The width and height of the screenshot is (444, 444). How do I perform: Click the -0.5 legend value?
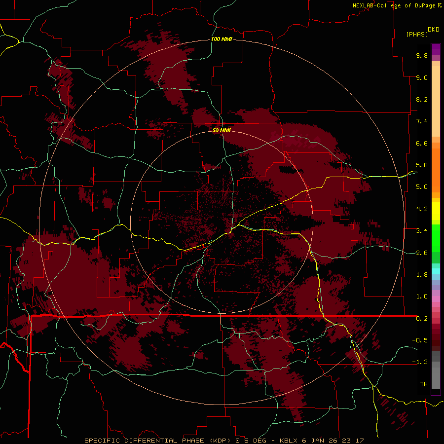(420, 340)
